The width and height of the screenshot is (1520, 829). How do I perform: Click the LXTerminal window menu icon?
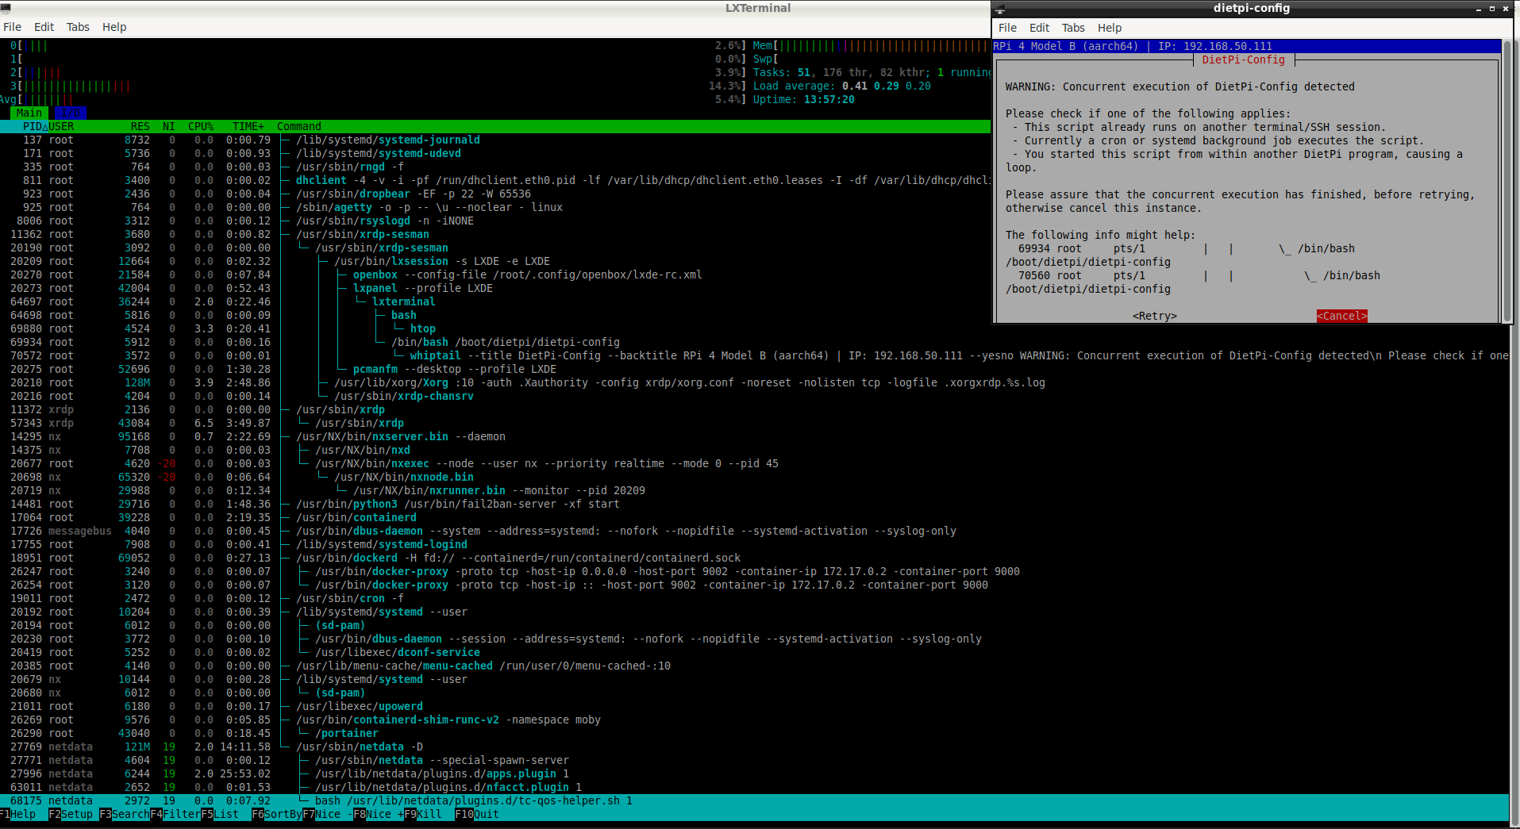(x=6, y=8)
